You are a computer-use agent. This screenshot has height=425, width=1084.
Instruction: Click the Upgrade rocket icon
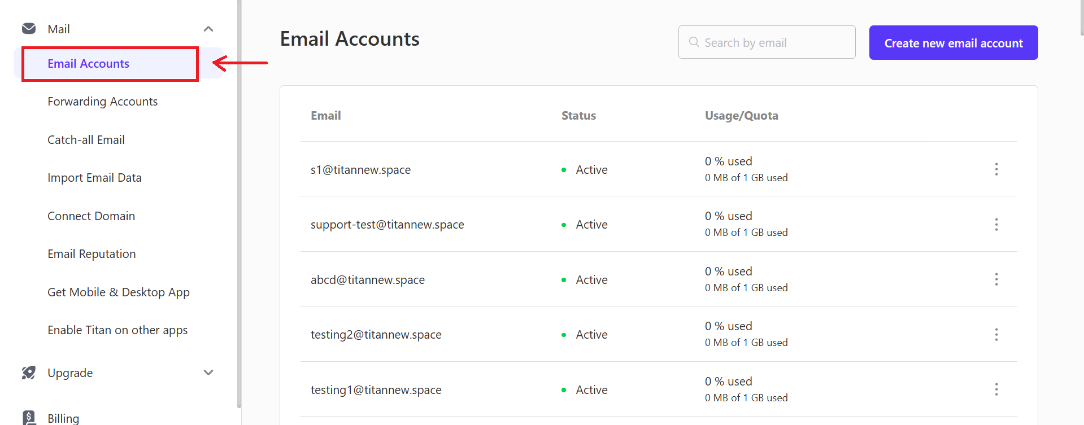pyautogui.click(x=29, y=373)
